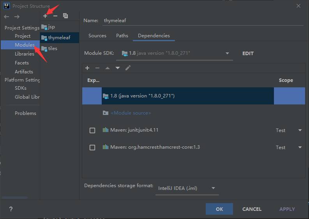Select Modules in Project Settings

[20, 45]
